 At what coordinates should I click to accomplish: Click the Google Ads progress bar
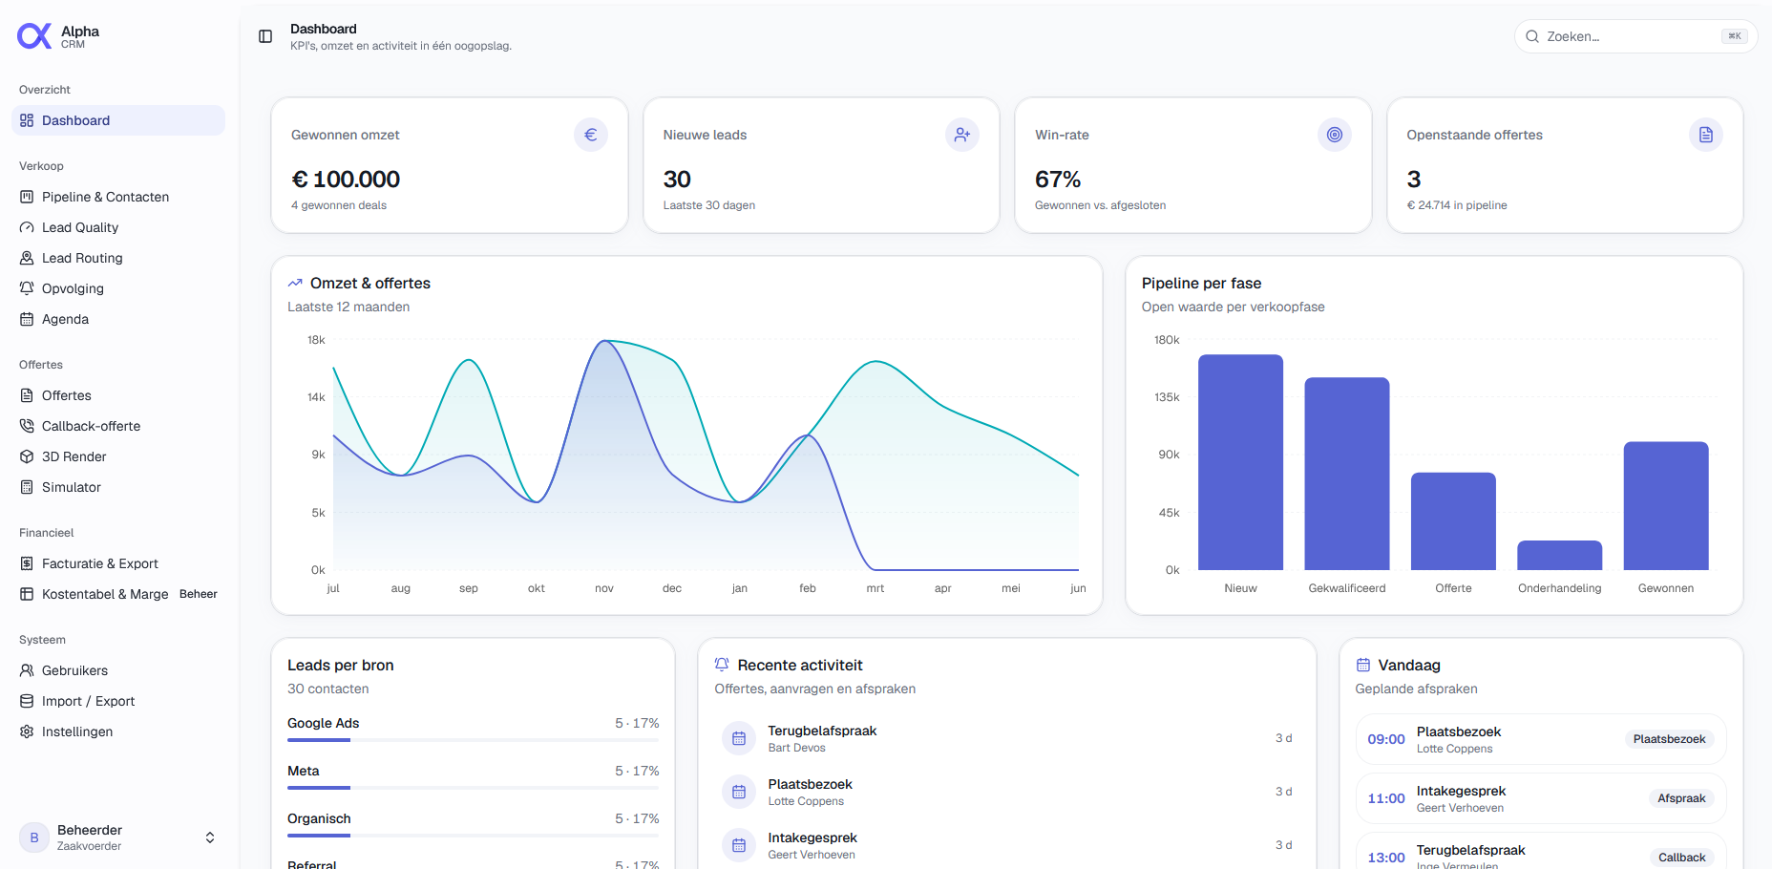[474, 740]
